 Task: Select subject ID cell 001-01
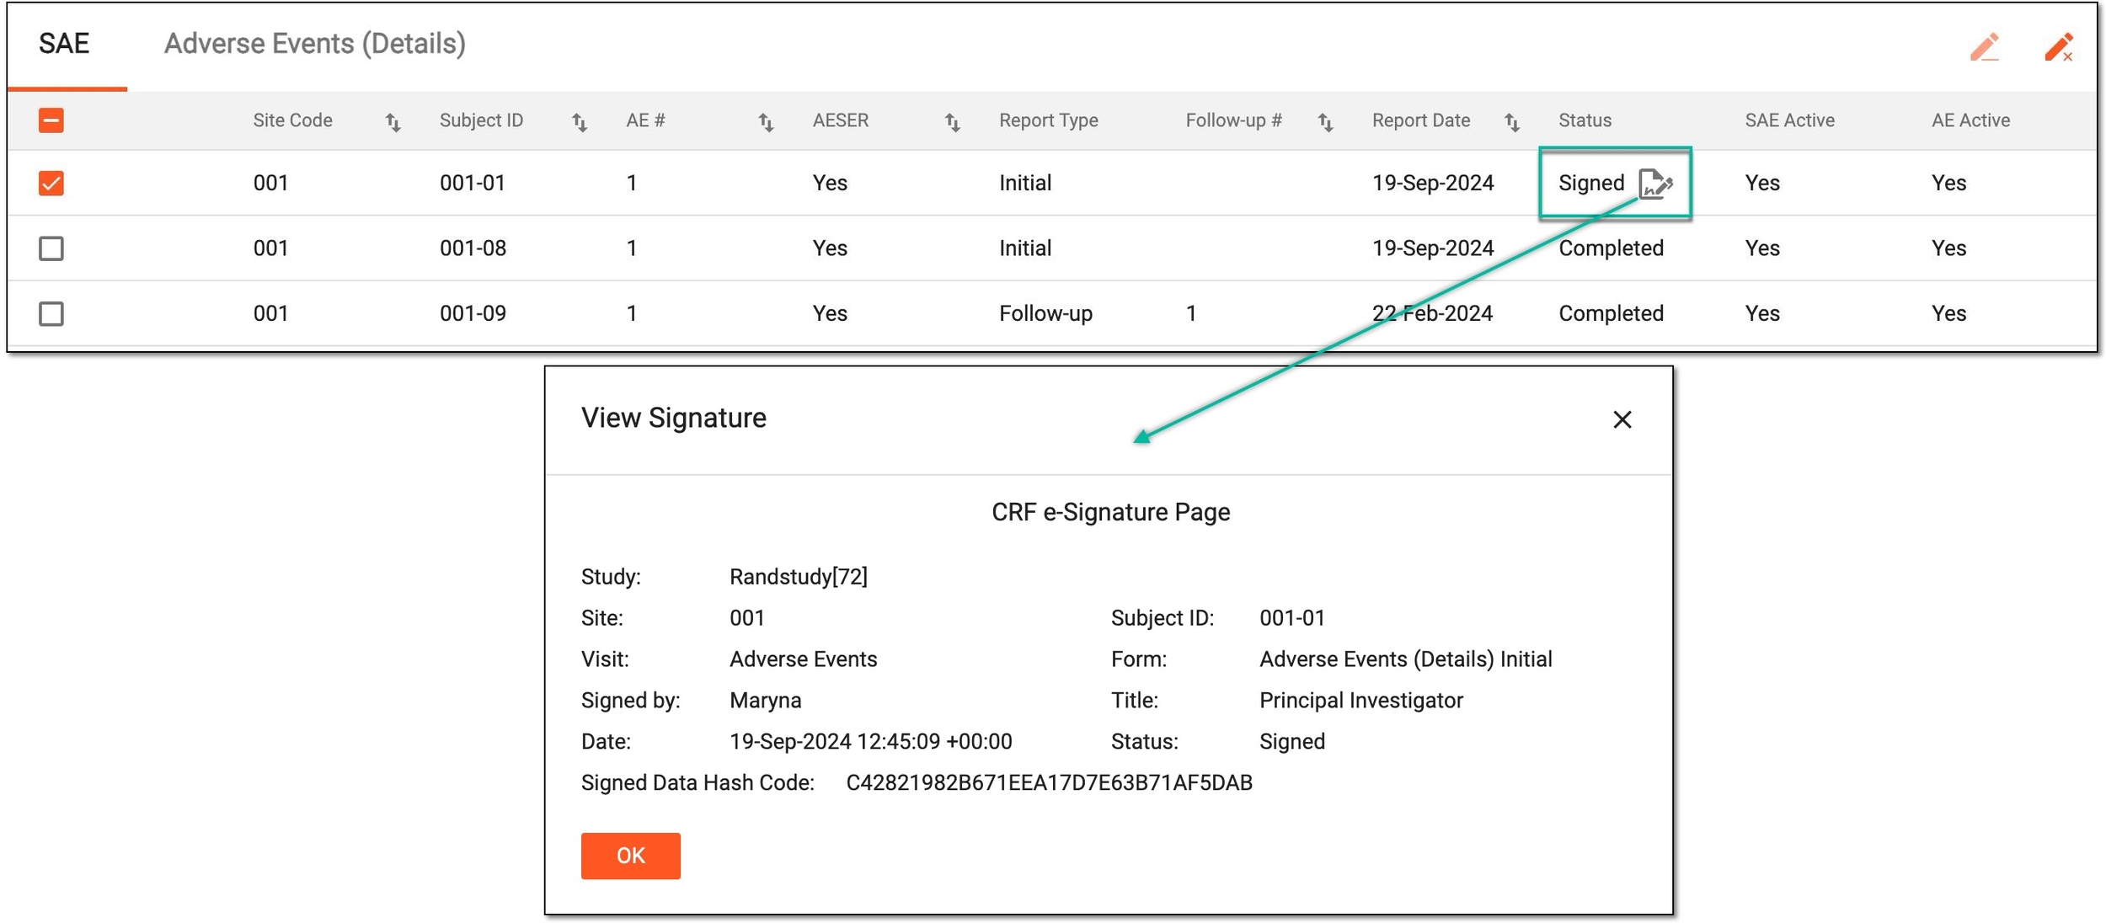pos(472,183)
